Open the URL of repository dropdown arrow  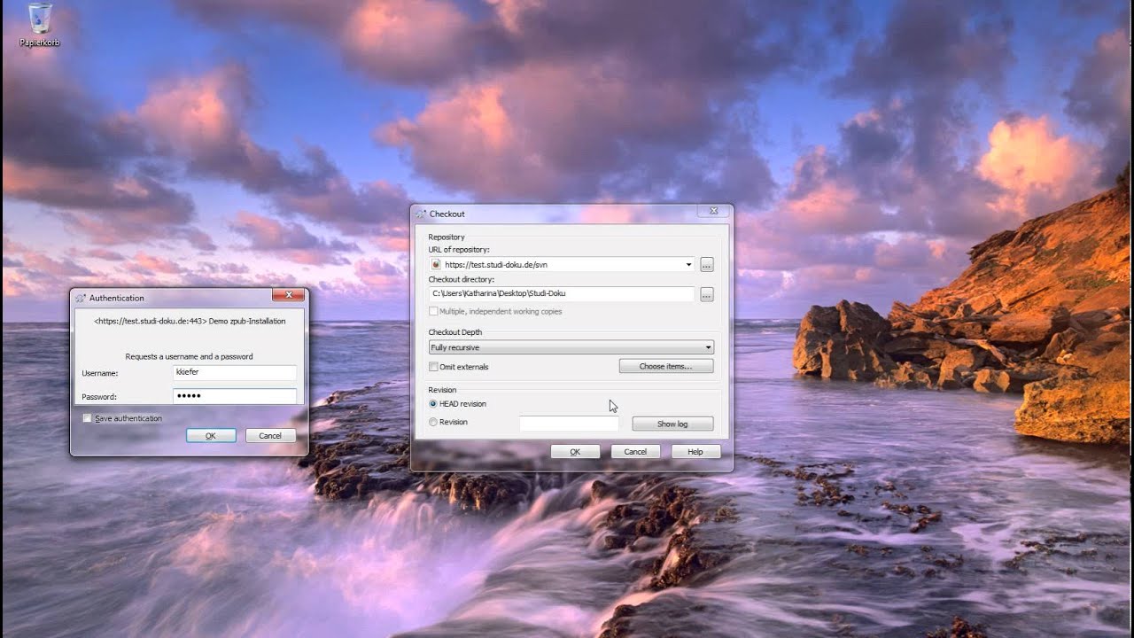coord(688,264)
